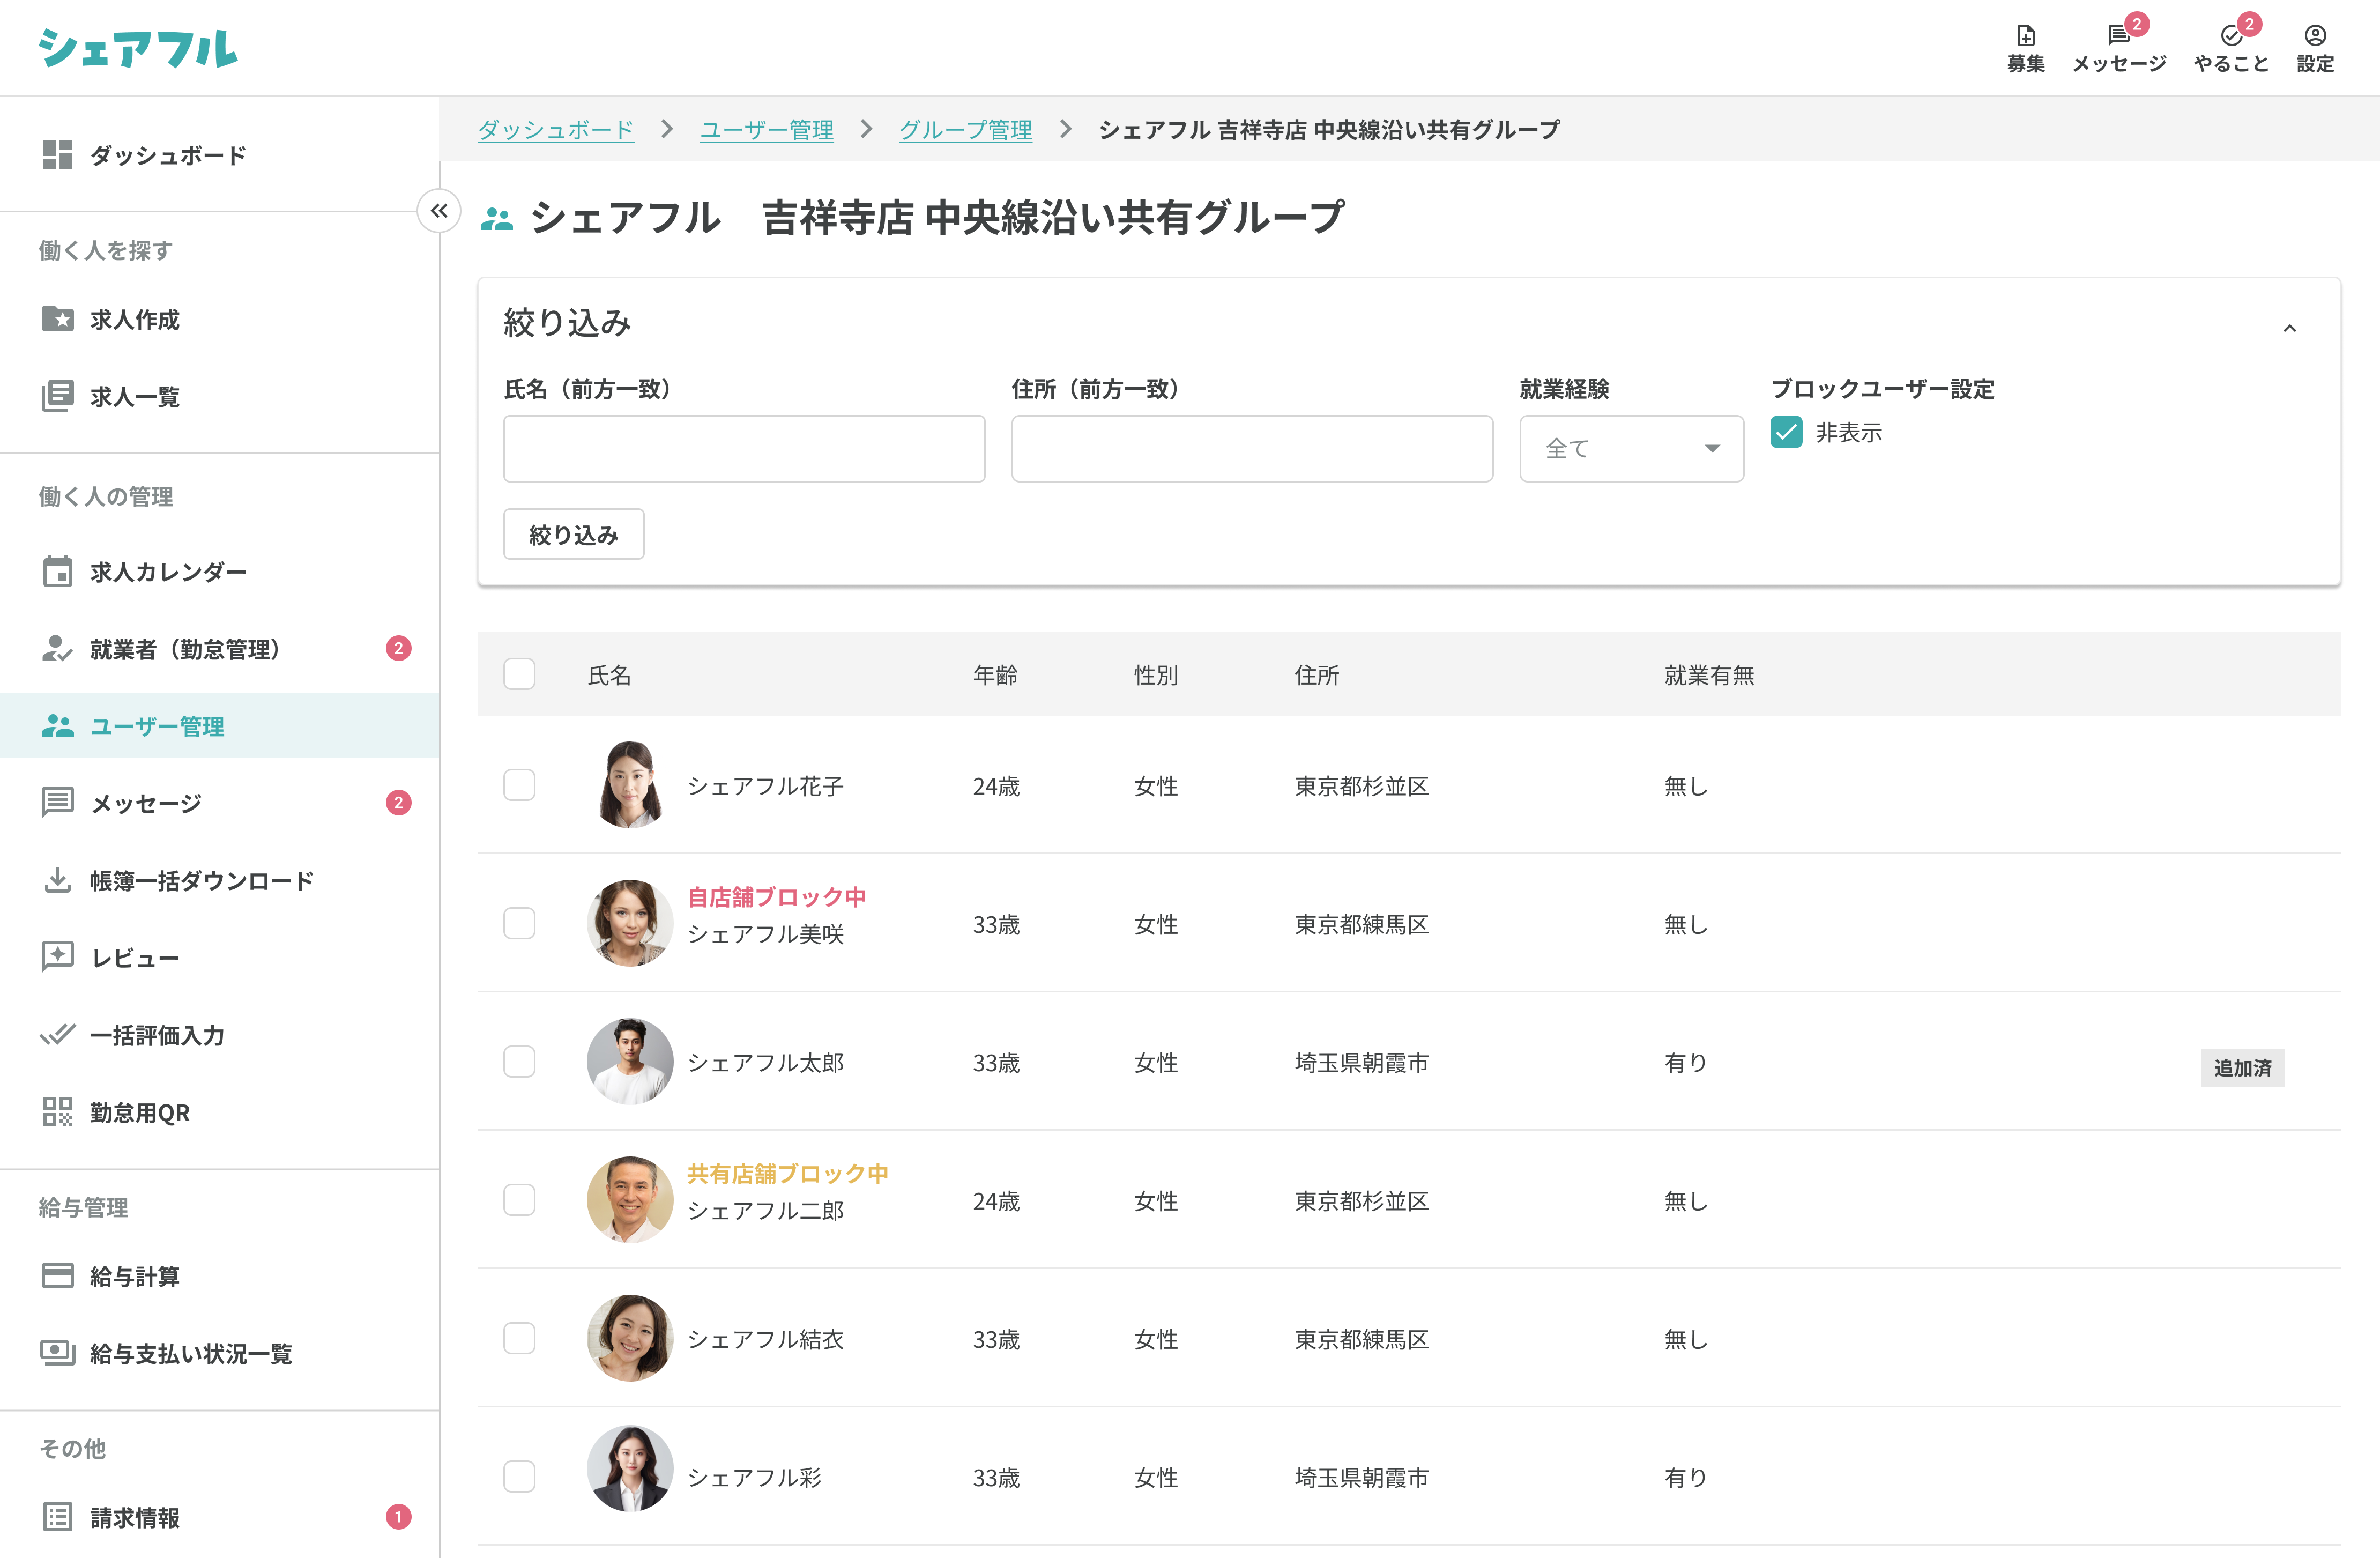This screenshot has width=2380, height=1558.
Task: Click the シェアフル logo
Action: tap(138, 48)
